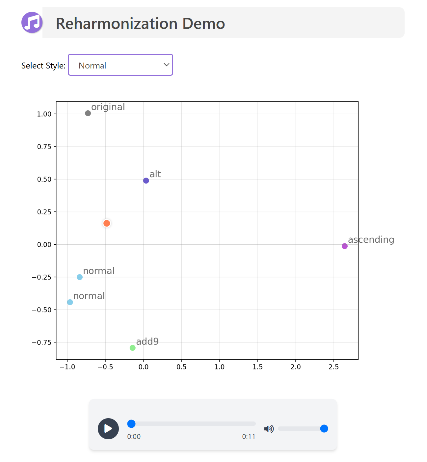The height and width of the screenshot is (462, 427).
Task: Click the purple music note logo
Action: [x=32, y=22]
